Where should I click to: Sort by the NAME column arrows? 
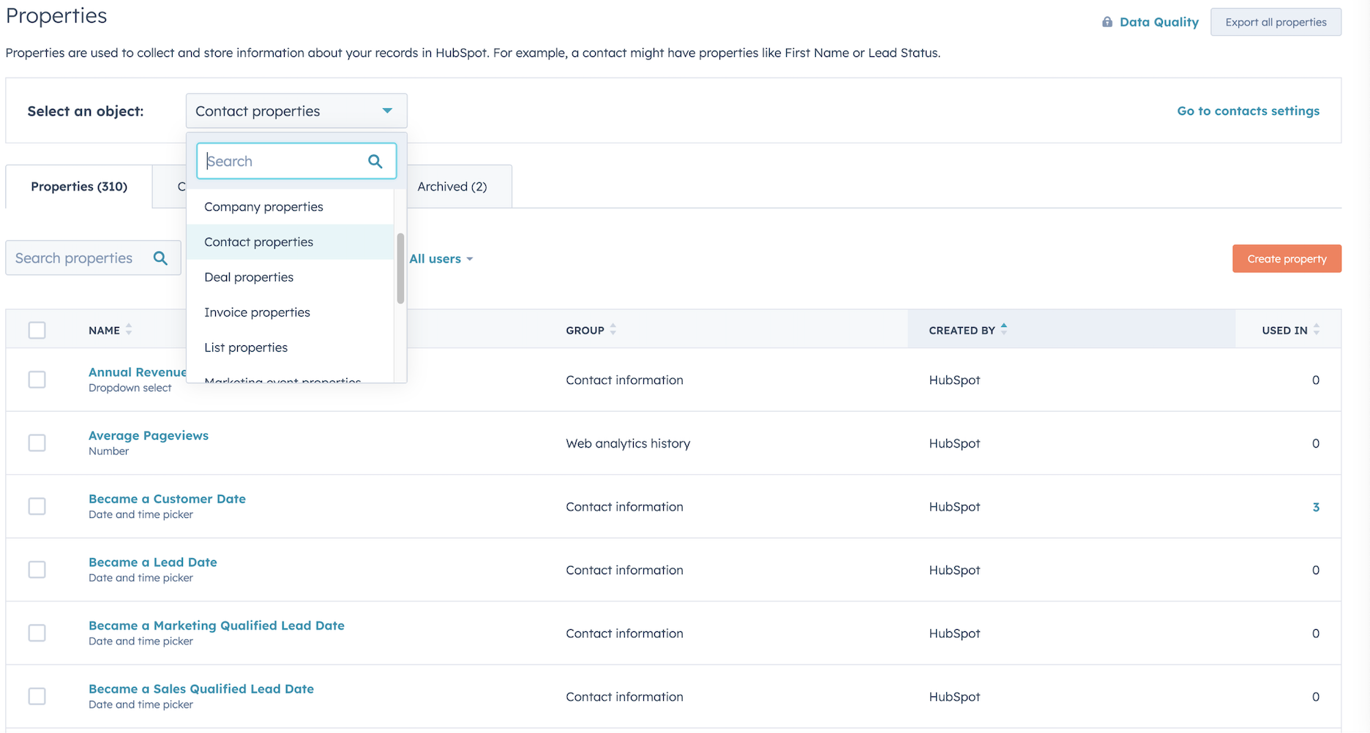129,329
